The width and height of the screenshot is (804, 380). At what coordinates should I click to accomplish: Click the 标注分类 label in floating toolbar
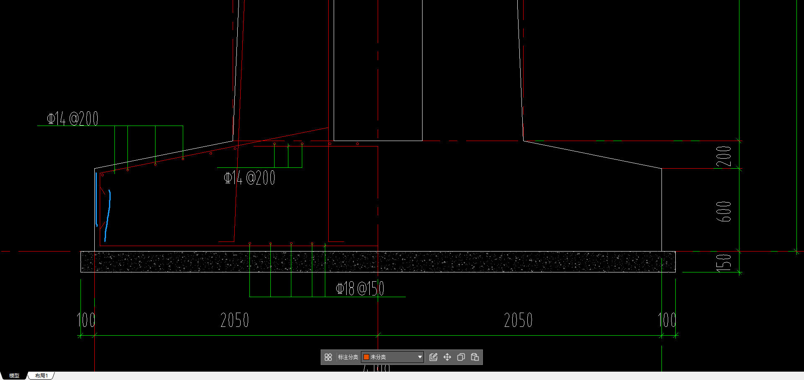348,357
